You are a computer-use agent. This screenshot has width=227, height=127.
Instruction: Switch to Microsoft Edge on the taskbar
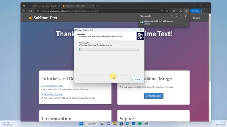click(x=127, y=124)
